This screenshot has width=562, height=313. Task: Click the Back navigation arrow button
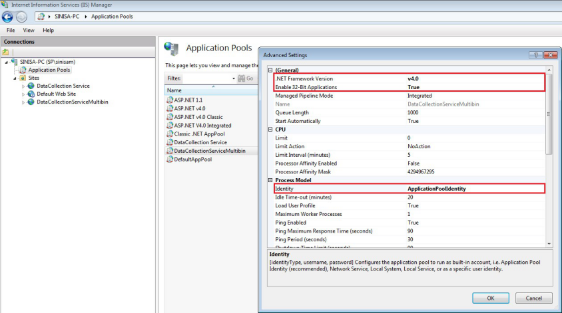7,17
